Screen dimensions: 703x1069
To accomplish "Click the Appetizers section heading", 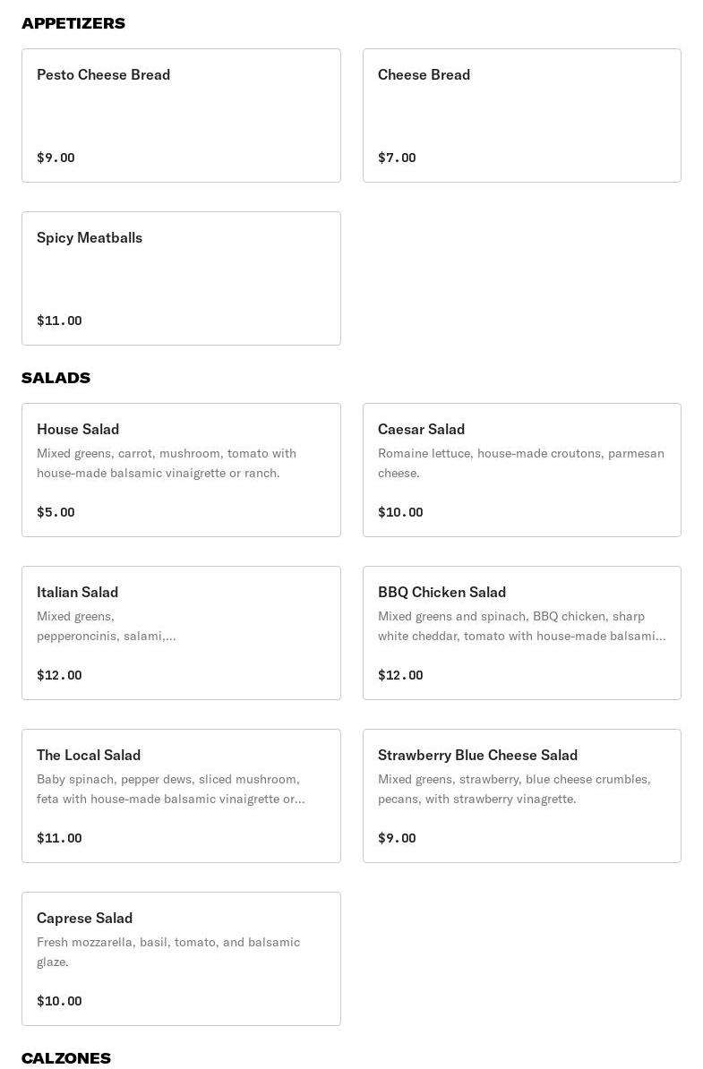I will [x=73, y=23].
